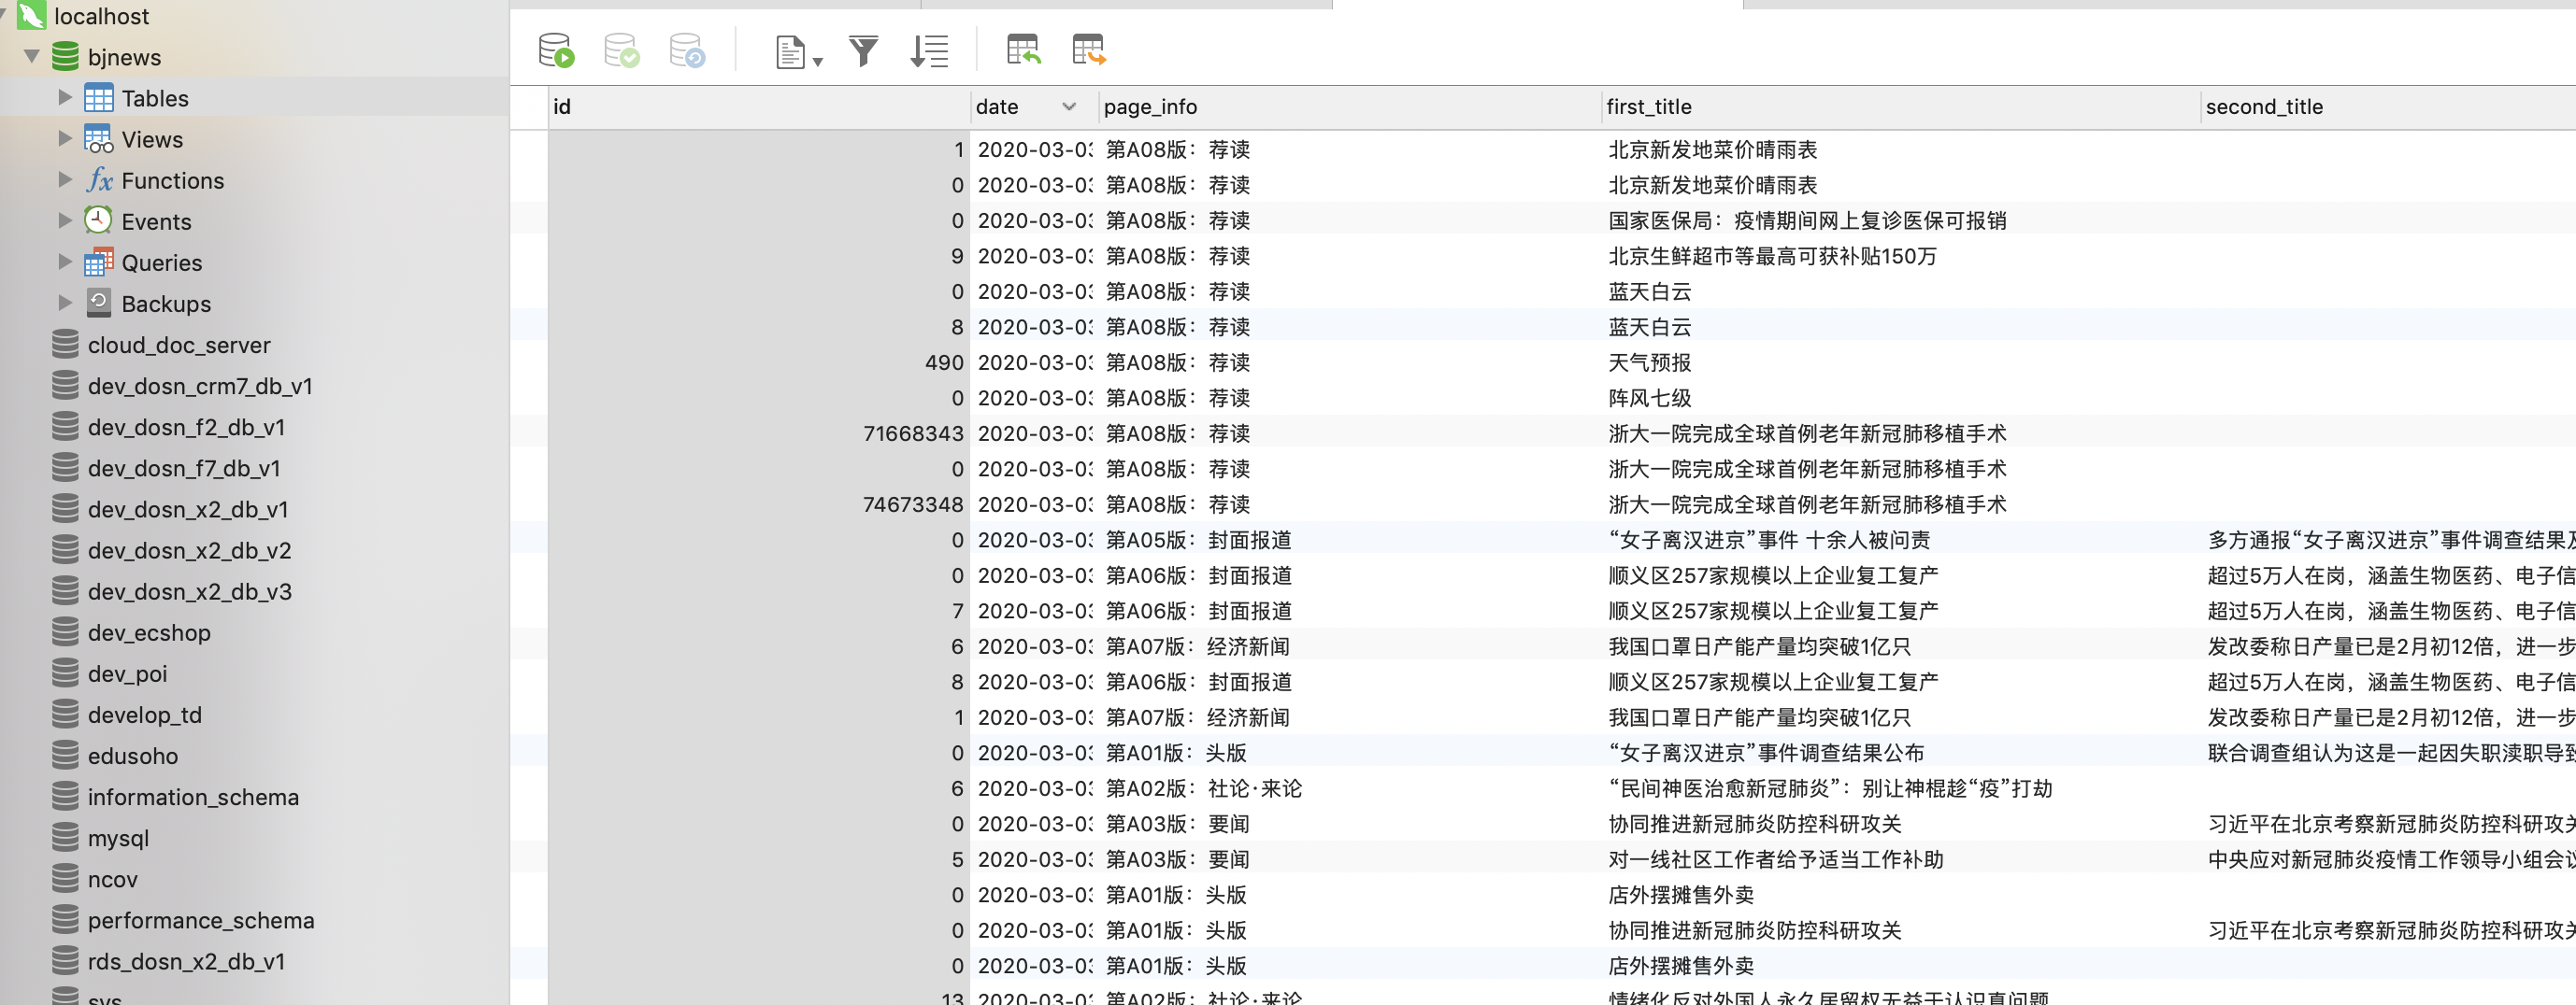2576x1005 pixels.
Task: Click the page_info column header
Action: (x=1150, y=106)
